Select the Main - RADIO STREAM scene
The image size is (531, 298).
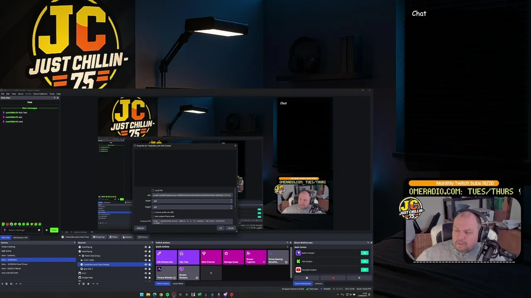pyautogui.click(x=38, y=269)
